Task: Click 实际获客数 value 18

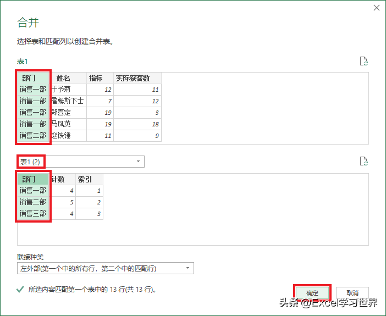Action: tap(137, 124)
